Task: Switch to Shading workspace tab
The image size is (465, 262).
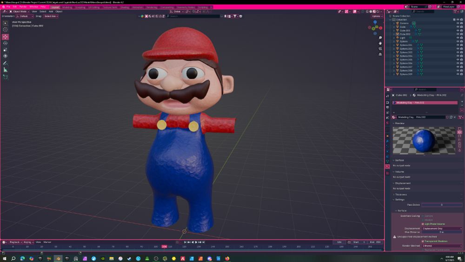Action: (x=125, y=7)
